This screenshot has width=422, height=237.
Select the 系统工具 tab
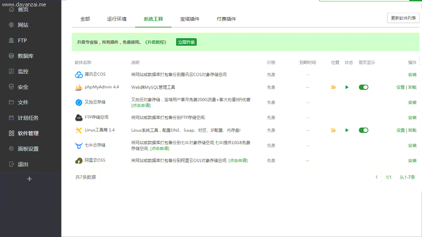153,19
